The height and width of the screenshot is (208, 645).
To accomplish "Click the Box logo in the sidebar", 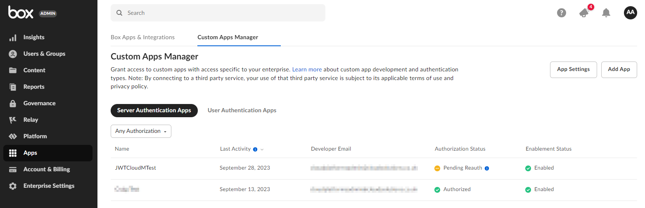I will click(x=21, y=13).
